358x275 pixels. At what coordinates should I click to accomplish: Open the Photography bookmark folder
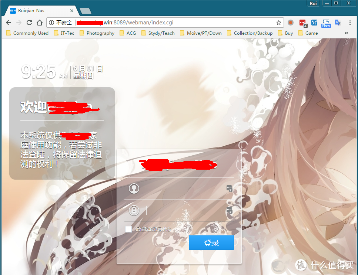(97, 33)
